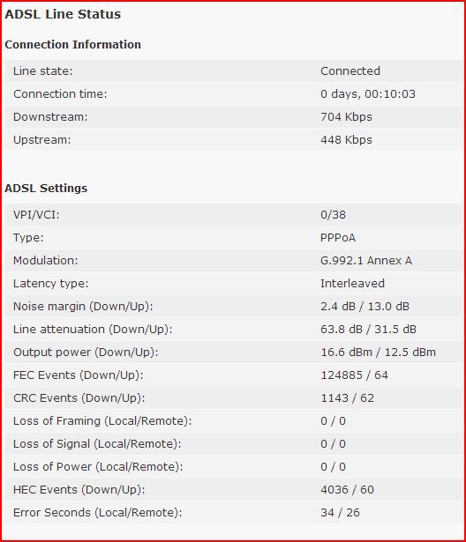The width and height of the screenshot is (466, 542).
Task: Click the Modulation G.992.1 Annex A value
Action: pyautogui.click(x=366, y=260)
